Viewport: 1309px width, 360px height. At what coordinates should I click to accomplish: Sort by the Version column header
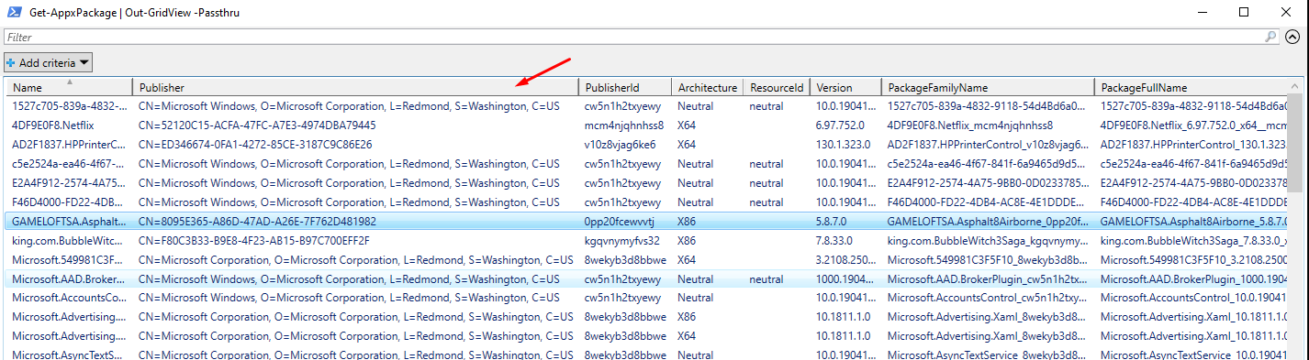pyautogui.click(x=846, y=87)
